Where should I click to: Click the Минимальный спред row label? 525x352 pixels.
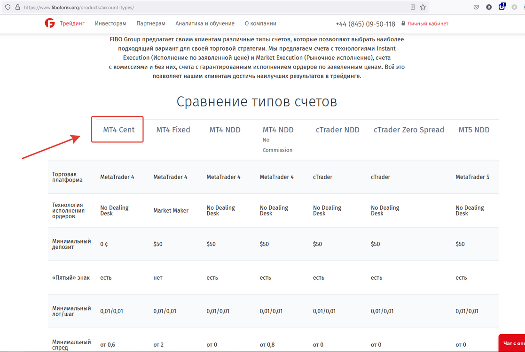pyautogui.click(x=71, y=344)
